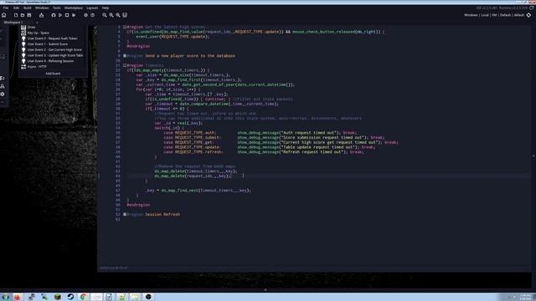Create a new project icon
Viewport: 536px width, 301px height.
16,15
